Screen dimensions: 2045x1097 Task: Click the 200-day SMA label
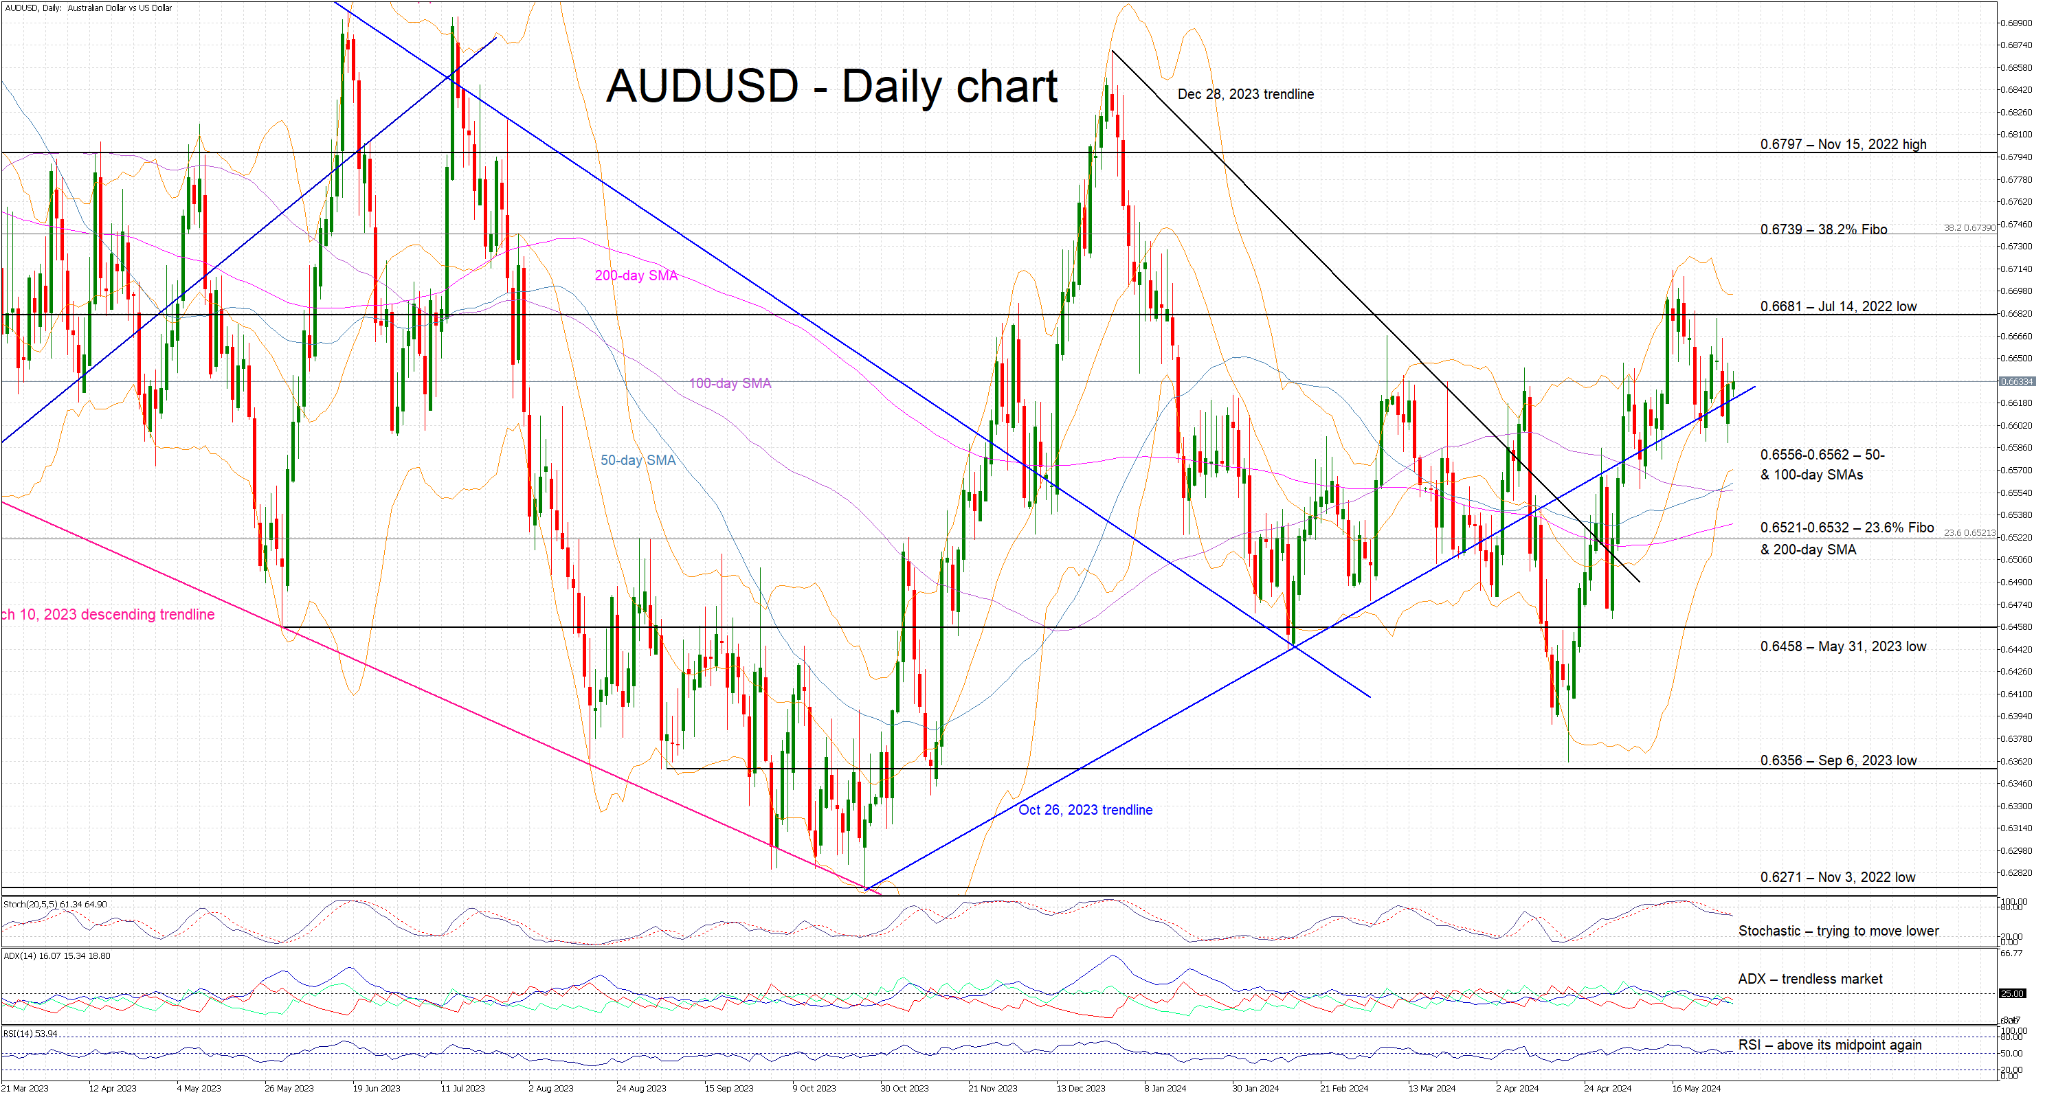coord(636,275)
